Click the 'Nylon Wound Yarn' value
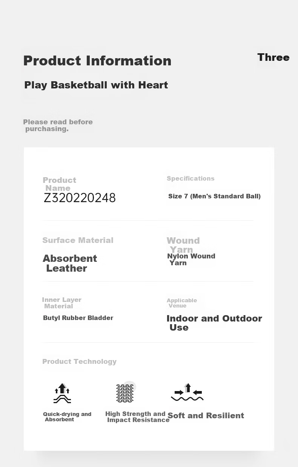This screenshot has height=467, width=298. (191, 260)
